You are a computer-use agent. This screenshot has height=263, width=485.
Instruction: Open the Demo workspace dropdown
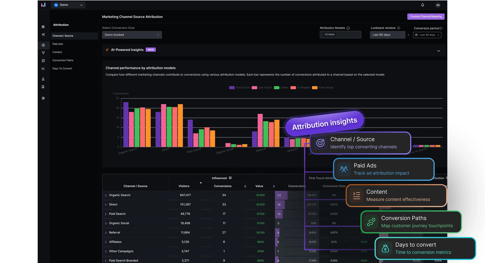[x=68, y=5]
